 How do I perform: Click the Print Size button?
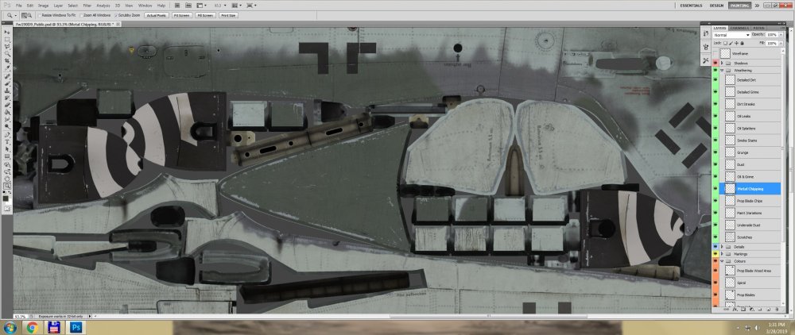pyautogui.click(x=229, y=15)
